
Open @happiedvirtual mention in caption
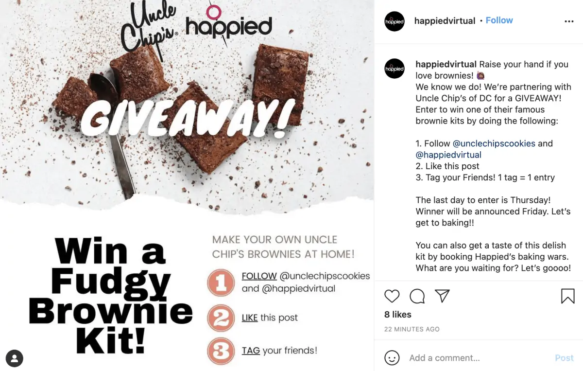(448, 155)
